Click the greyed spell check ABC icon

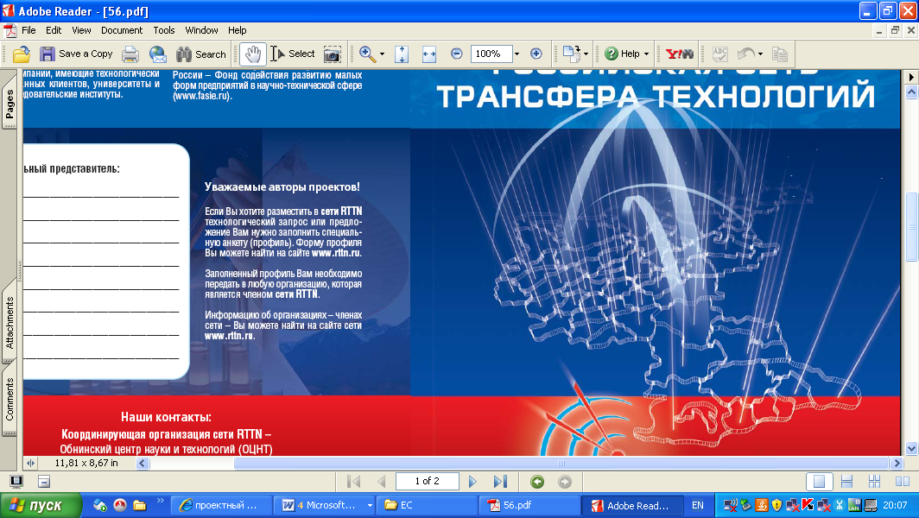[x=719, y=54]
